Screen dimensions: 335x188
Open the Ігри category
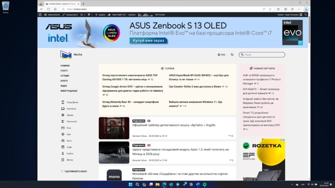66,134
